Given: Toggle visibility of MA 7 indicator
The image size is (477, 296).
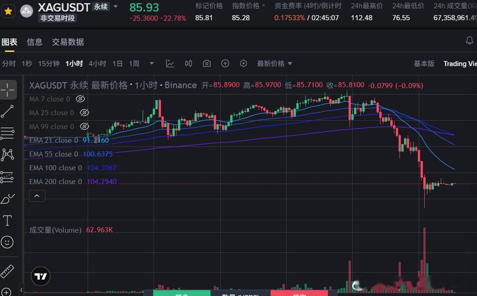Looking at the screenshot, I should (x=80, y=99).
